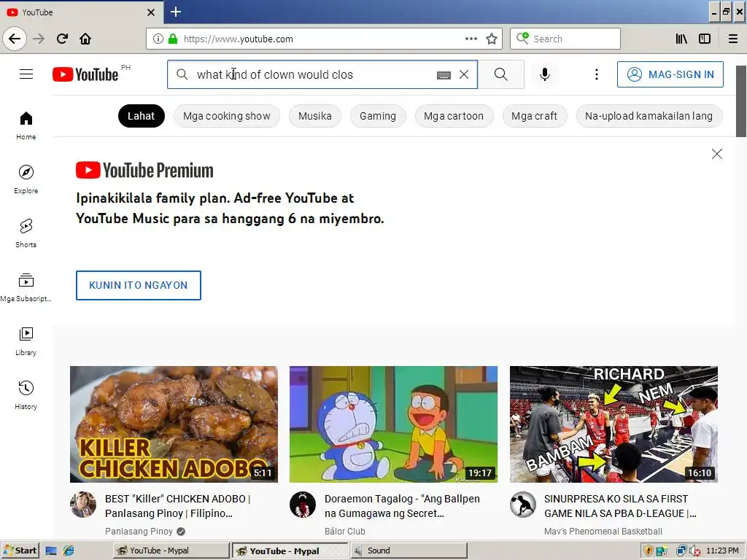The image size is (747, 560).
Task: Click Show Desktop quick launch icon
Action: (51, 551)
